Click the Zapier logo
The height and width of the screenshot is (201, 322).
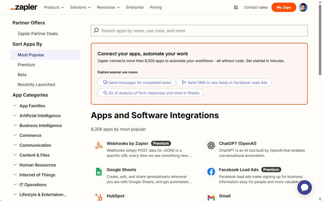point(24,7)
